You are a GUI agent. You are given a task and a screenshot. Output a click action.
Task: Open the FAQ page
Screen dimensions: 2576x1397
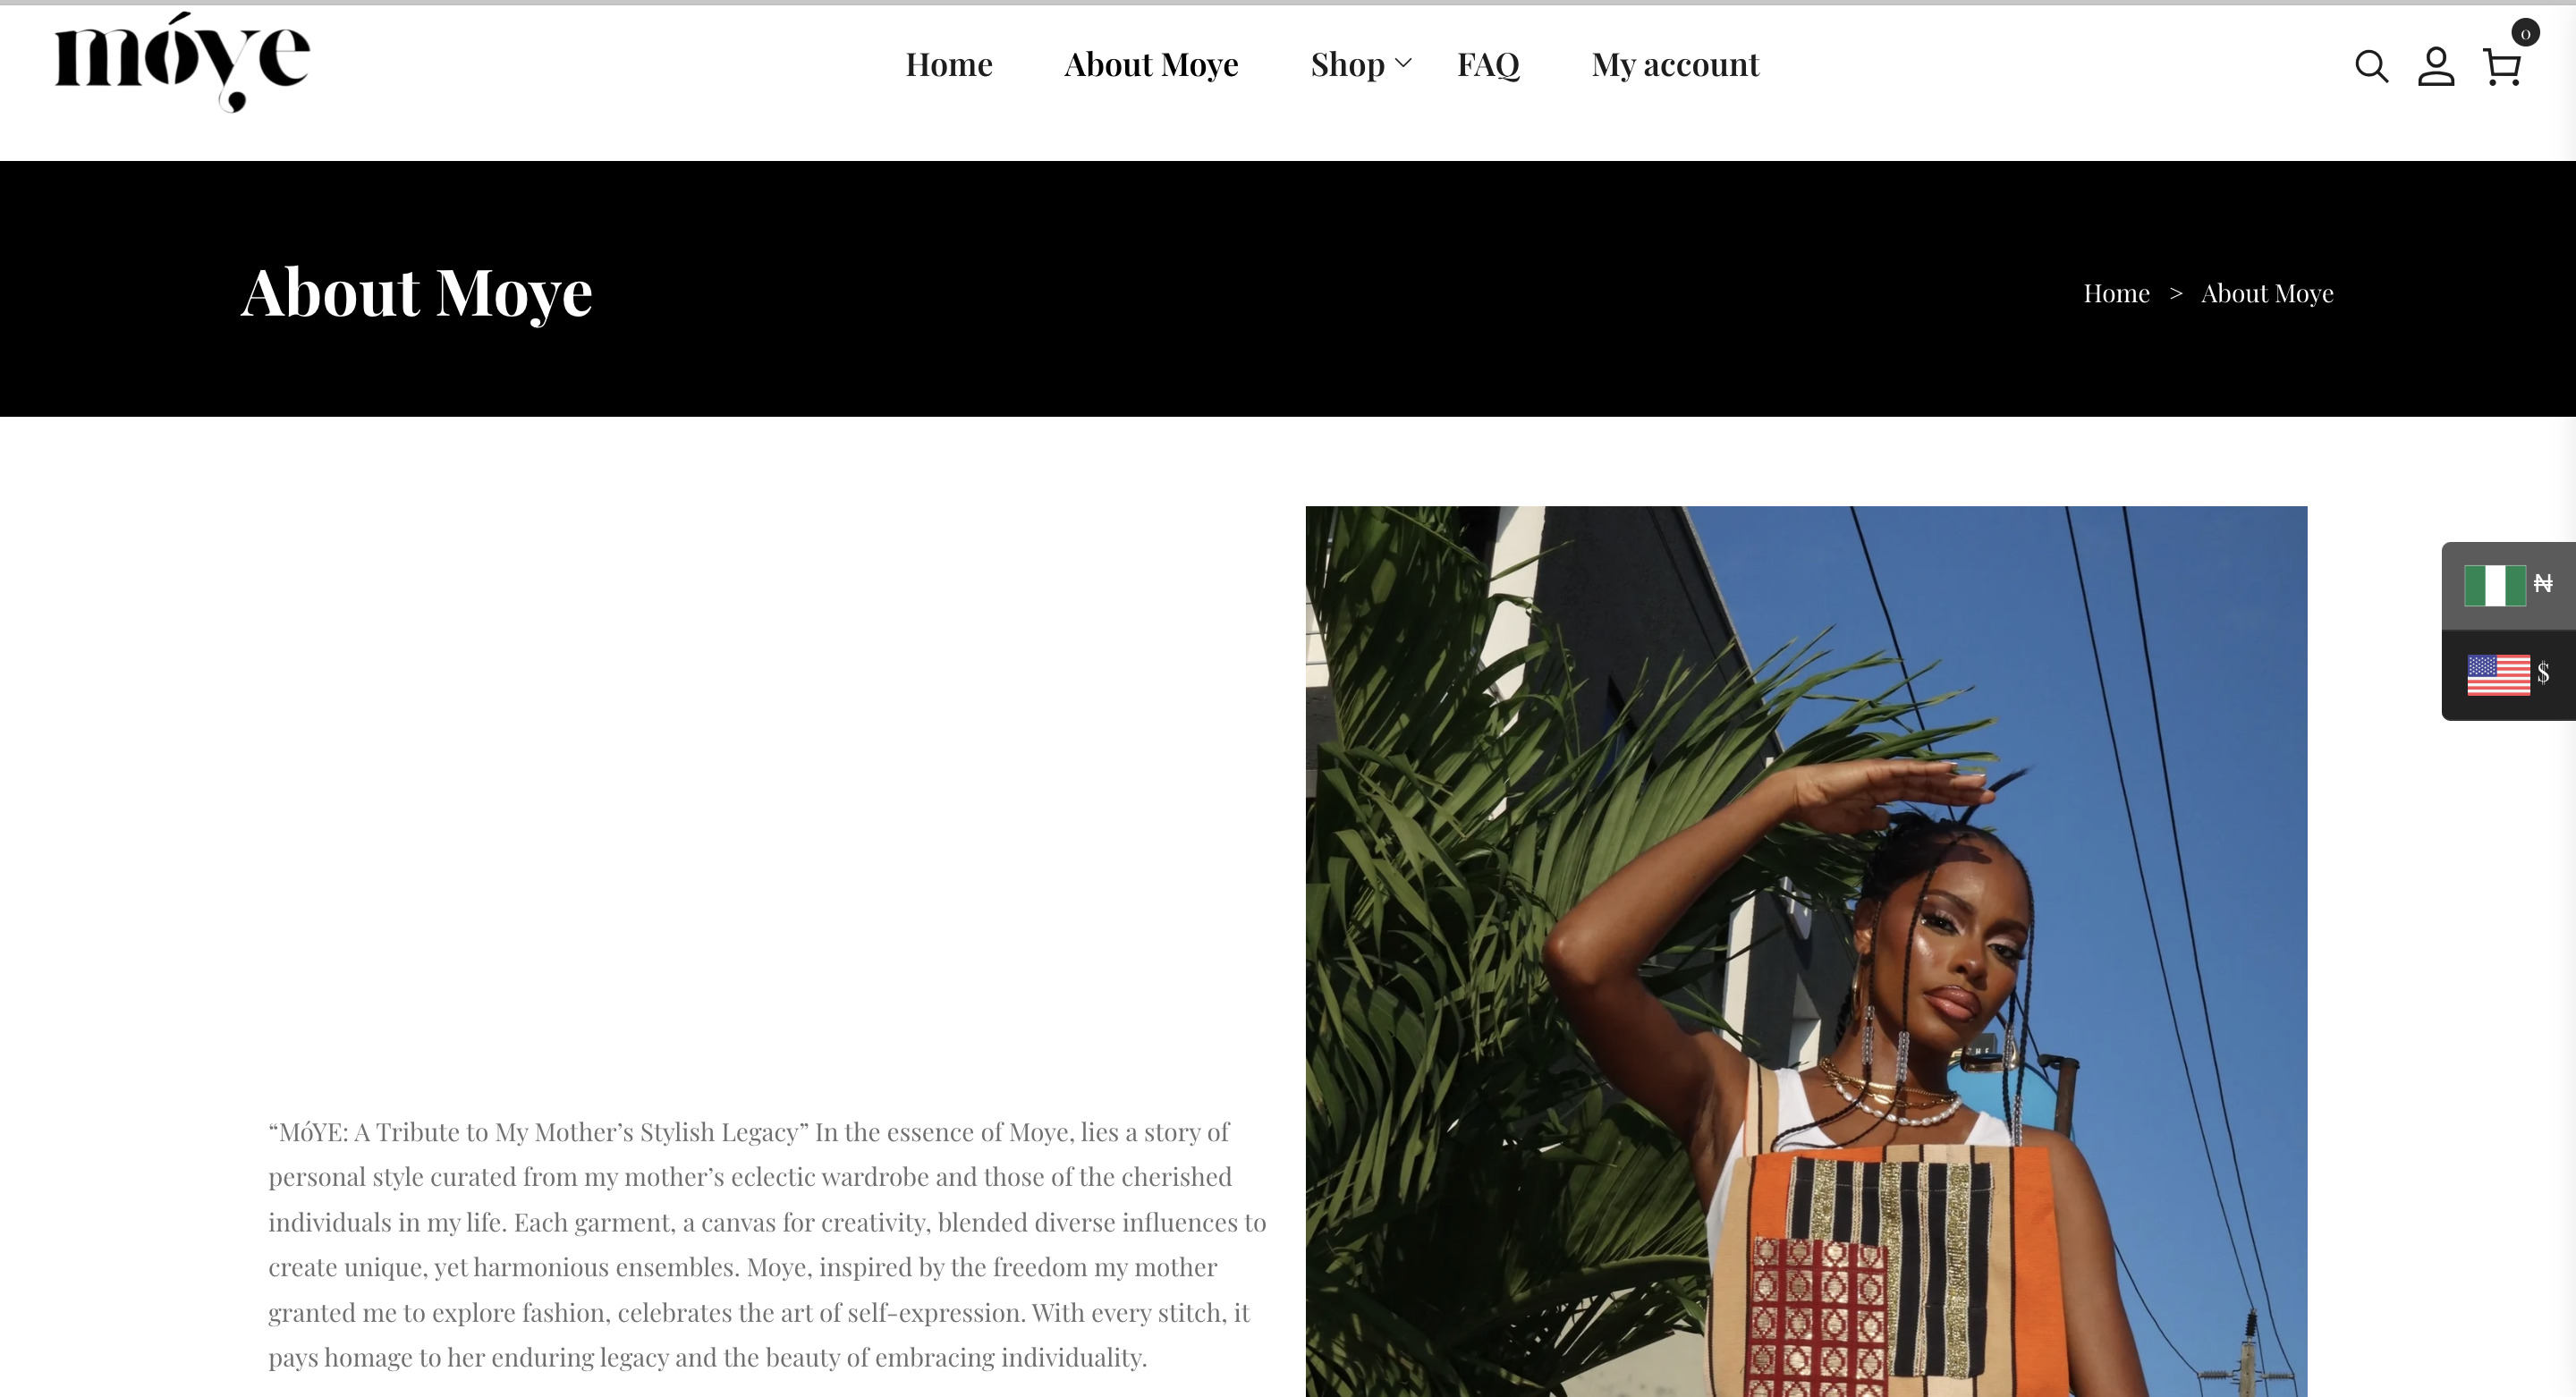1488,64
